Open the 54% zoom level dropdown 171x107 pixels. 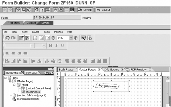click(x=71, y=38)
